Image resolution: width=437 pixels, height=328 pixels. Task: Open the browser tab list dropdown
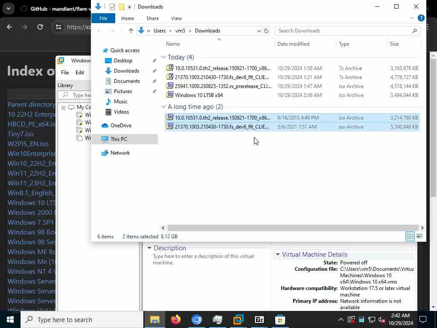click(9, 9)
